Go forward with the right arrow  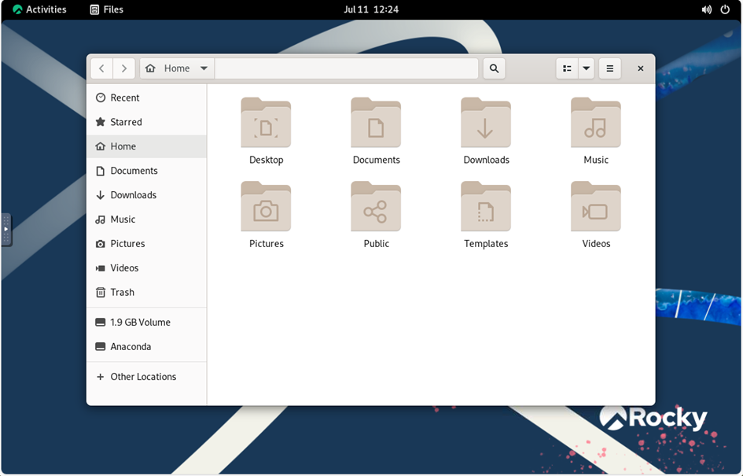(124, 68)
